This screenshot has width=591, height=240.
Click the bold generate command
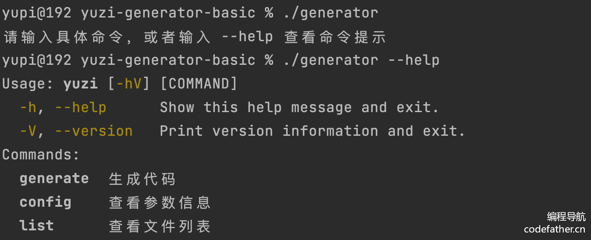coord(54,179)
